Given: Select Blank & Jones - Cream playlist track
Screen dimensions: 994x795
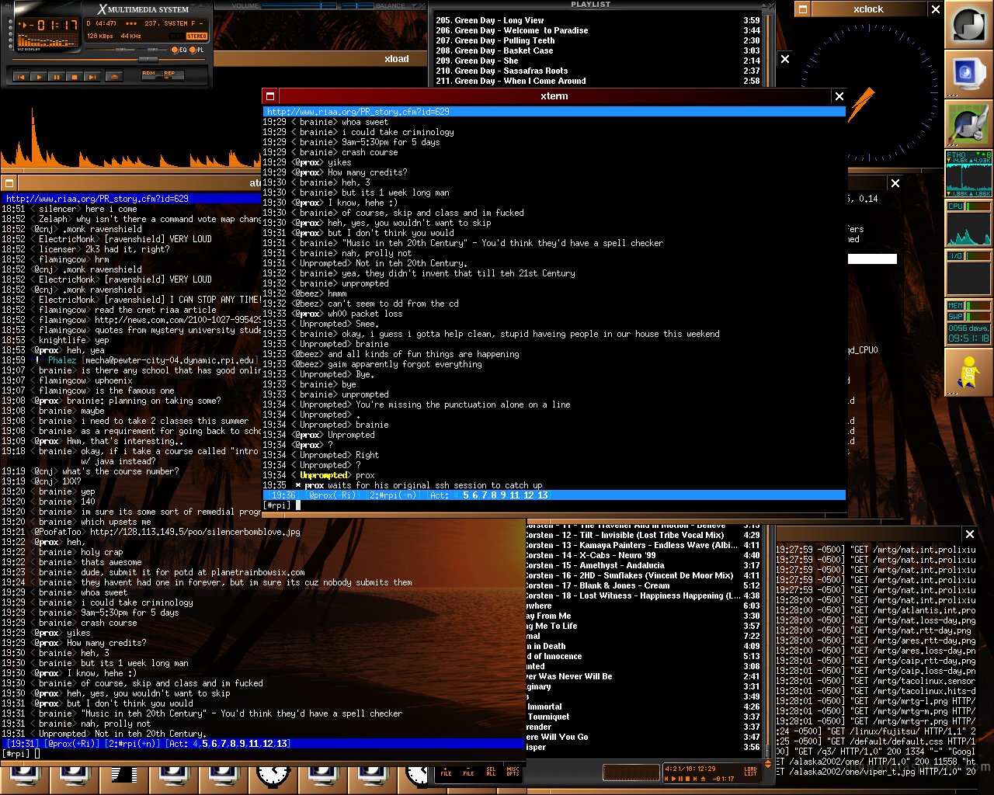Looking at the screenshot, I should 644,585.
